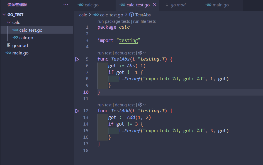
Task: Click test options icon above TestAbs
Action: (140, 53)
